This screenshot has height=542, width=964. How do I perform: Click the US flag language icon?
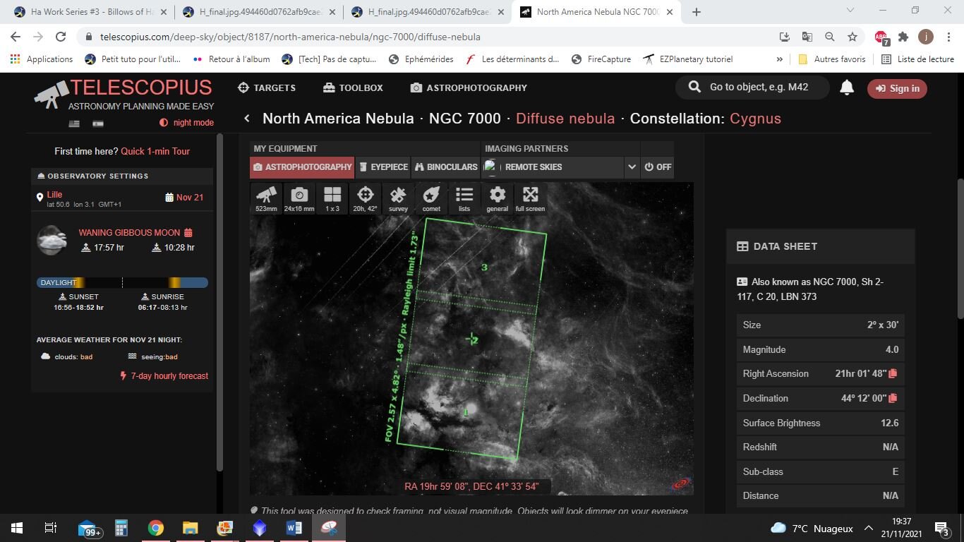[74, 124]
